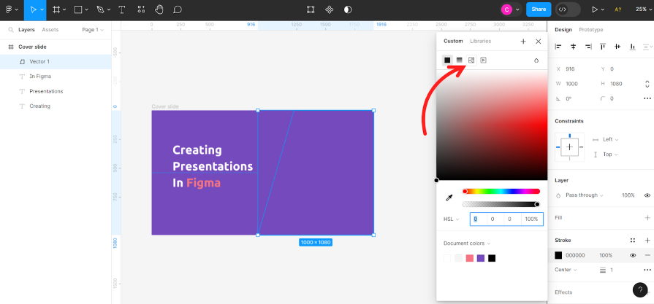Switch to the Prototype tab
The height and width of the screenshot is (304, 654).
tap(591, 30)
